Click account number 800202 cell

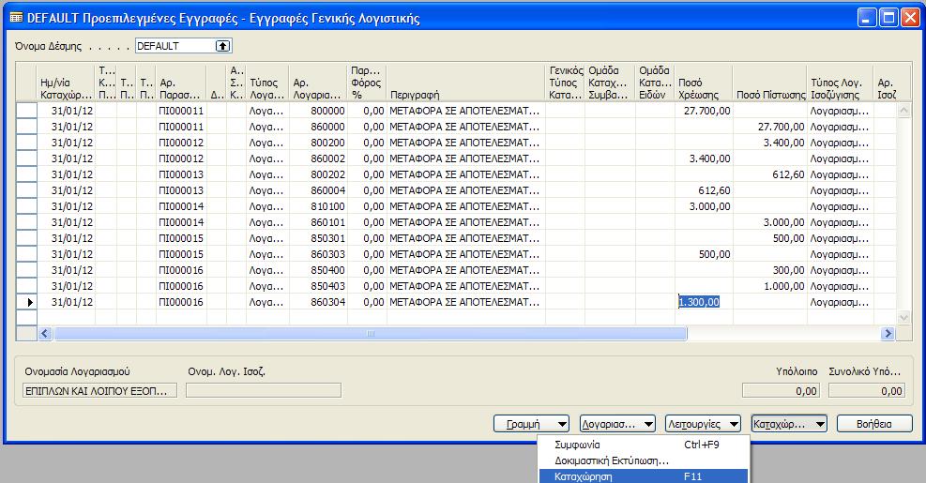point(318,174)
